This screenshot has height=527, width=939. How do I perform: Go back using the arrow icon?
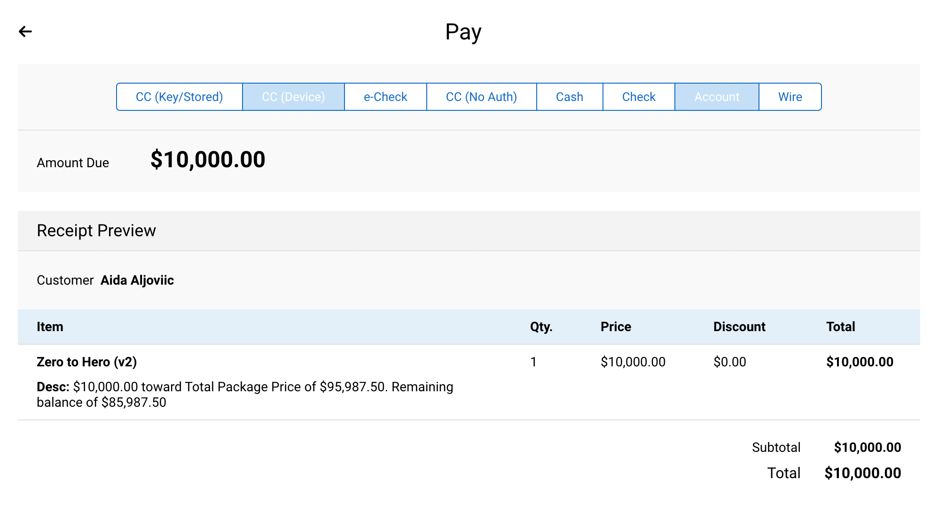coord(25,31)
